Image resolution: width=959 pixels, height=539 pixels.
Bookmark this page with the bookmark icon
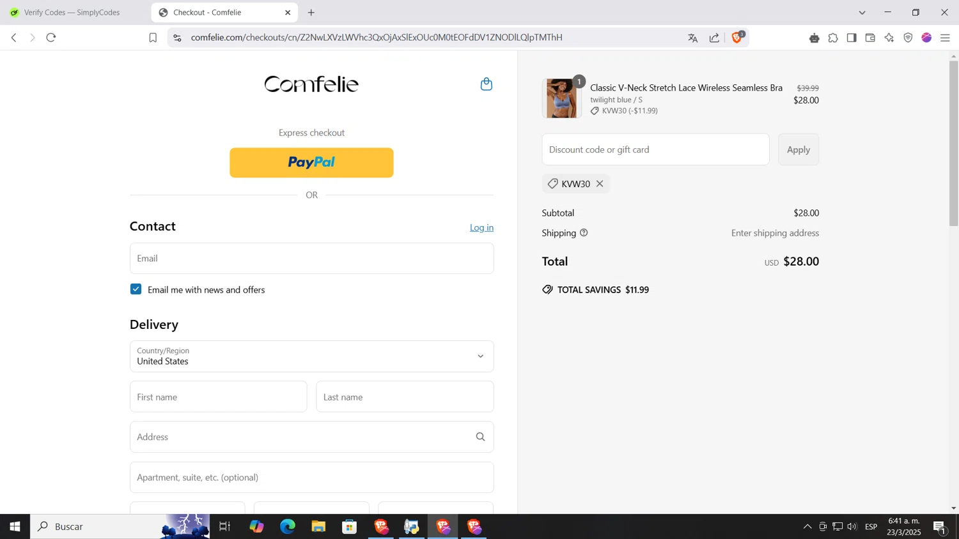(x=153, y=38)
